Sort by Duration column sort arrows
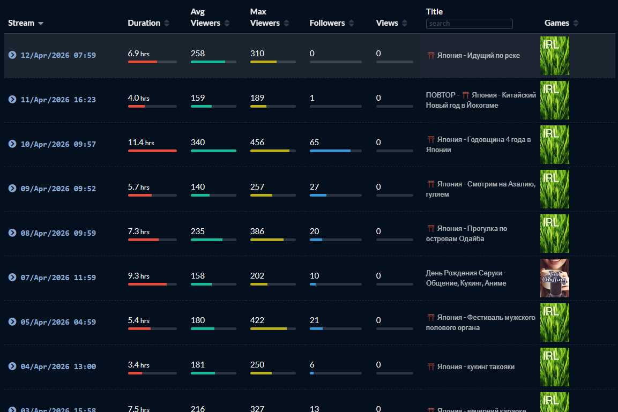 [x=167, y=23]
